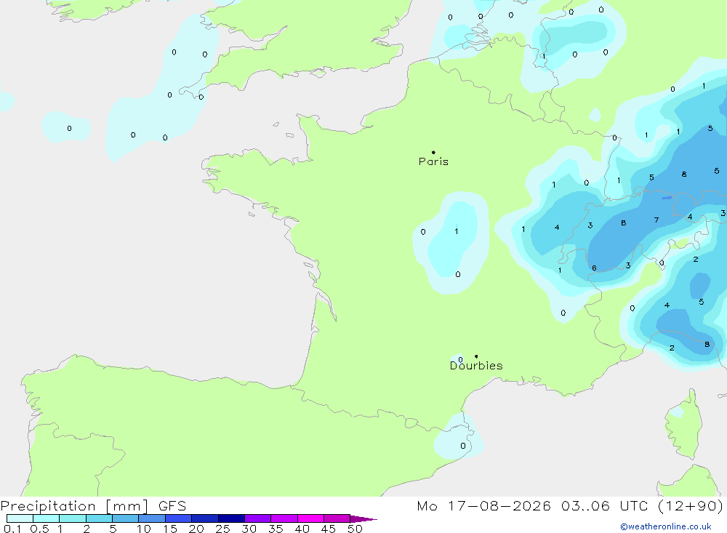Select the 35–40 mm legend color swatch
The image size is (727, 533).
pyautogui.click(x=284, y=518)
